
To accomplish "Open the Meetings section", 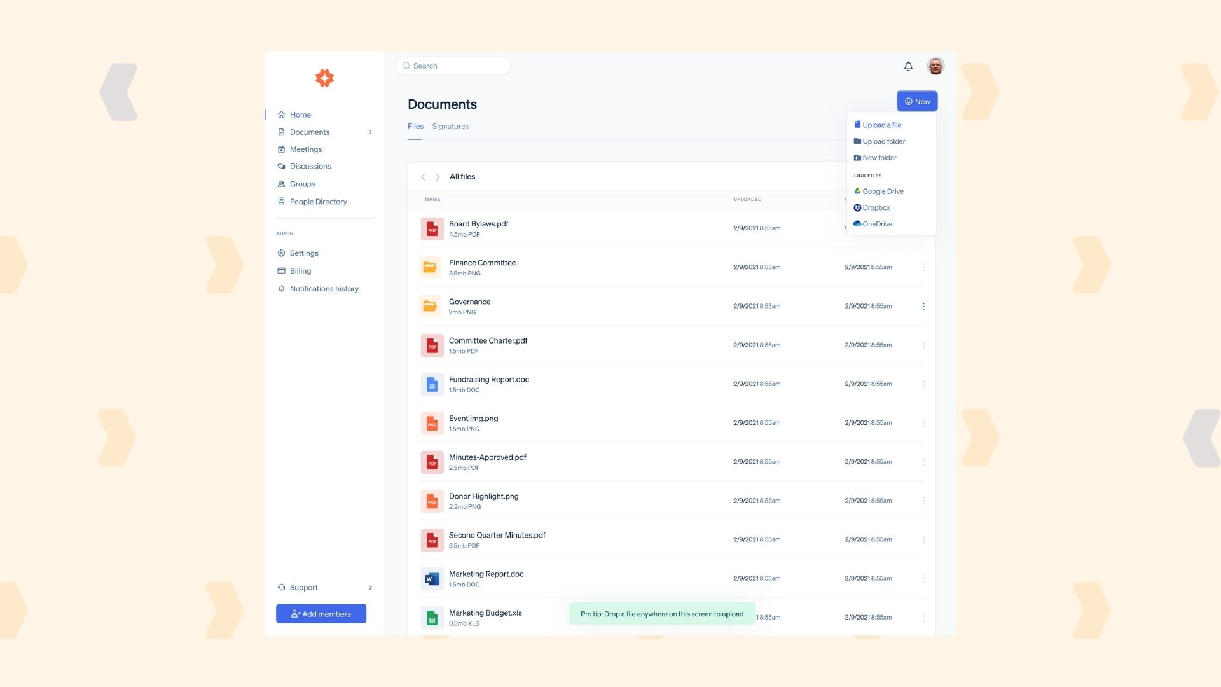I will [x=306, y=149].
